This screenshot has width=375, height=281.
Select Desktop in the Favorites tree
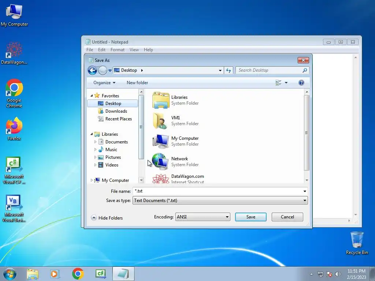click(113, 104)
